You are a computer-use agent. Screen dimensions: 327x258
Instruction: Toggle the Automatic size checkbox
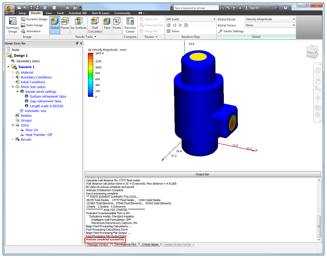coord(22,111)
